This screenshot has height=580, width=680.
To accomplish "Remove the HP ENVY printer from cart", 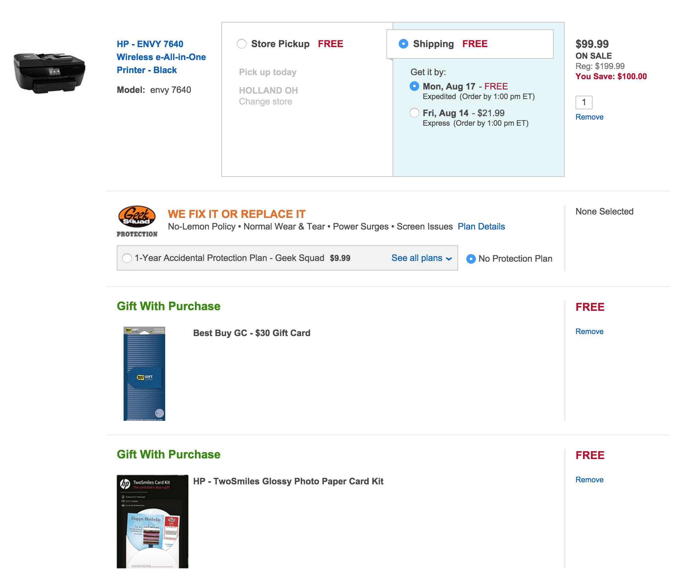I will (x=589, y=117).
